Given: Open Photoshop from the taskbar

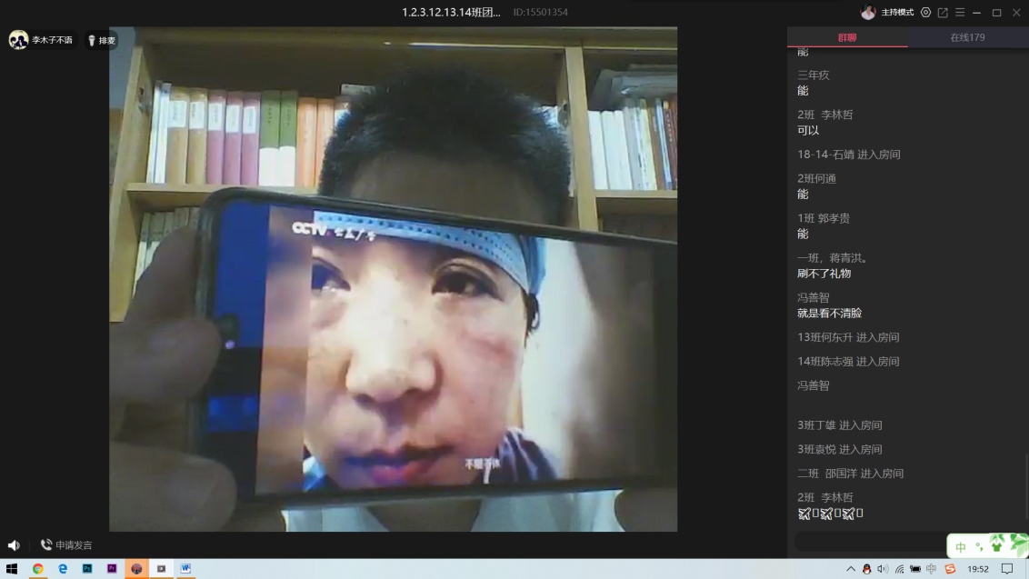Looking at the screenshot, I should [87, 568].
